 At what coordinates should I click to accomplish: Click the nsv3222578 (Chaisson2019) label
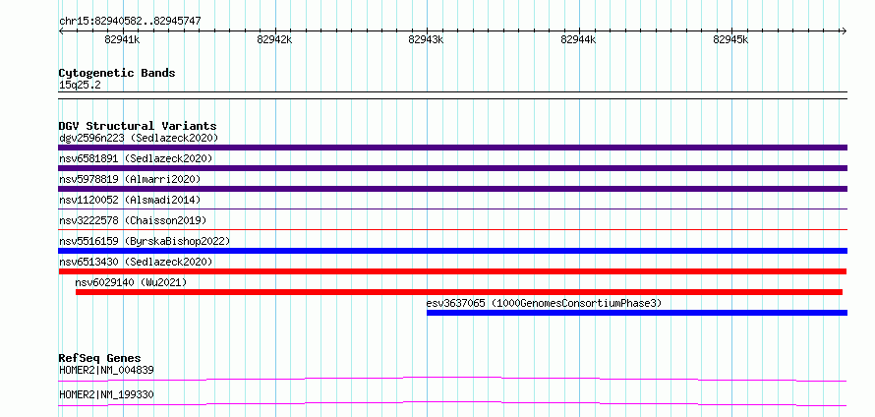pos(133,220)
